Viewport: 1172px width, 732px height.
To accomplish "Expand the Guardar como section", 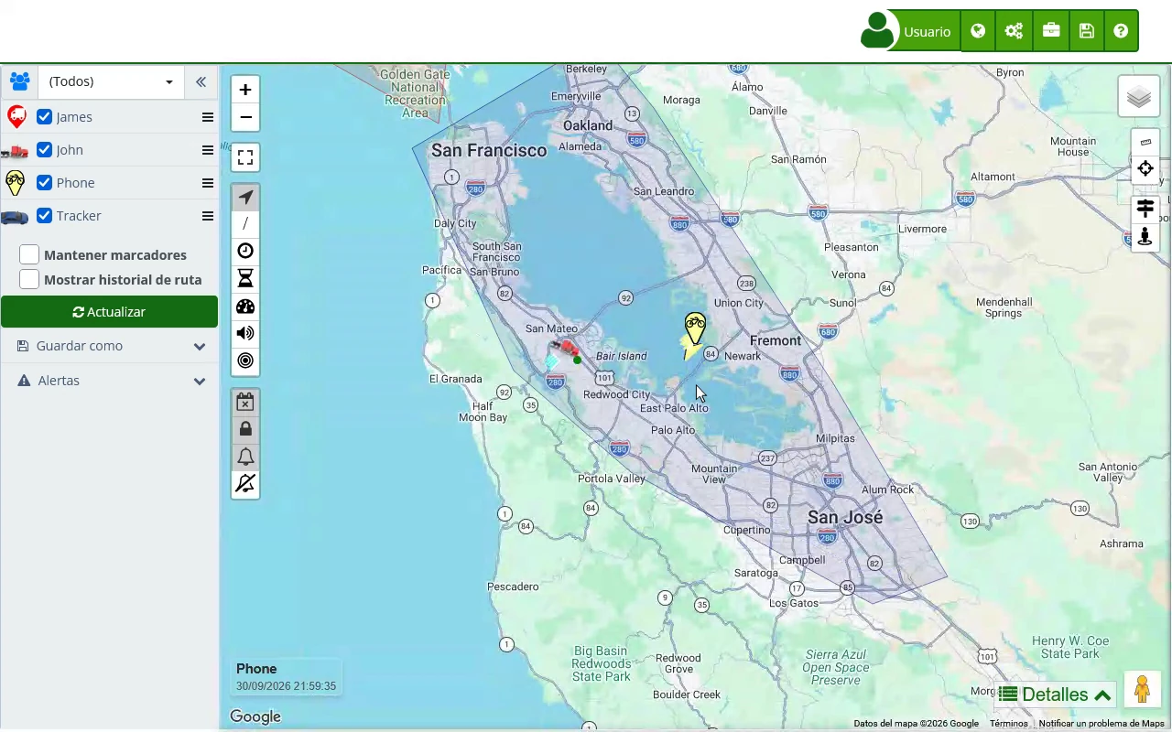I will point(110,346).
